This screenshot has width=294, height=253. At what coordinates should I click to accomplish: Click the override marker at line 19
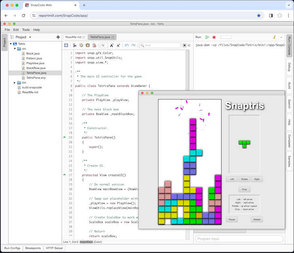[64, 137]
